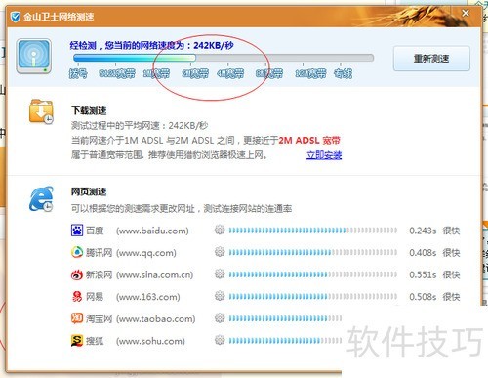Click the 0.408s response time value
Screen dimensions: 488x378
(x=423, y=253)
